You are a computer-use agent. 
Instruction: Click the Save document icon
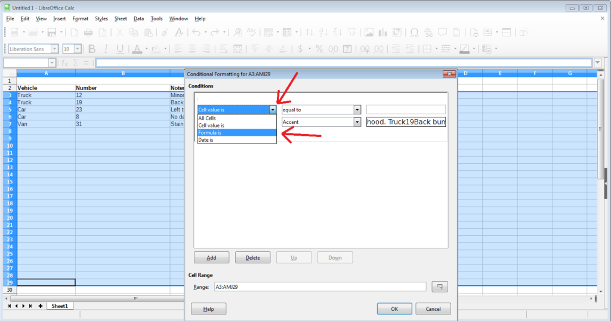(x=51, y=33)
